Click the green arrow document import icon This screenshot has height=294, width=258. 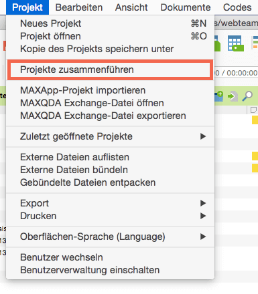[233, 96]
